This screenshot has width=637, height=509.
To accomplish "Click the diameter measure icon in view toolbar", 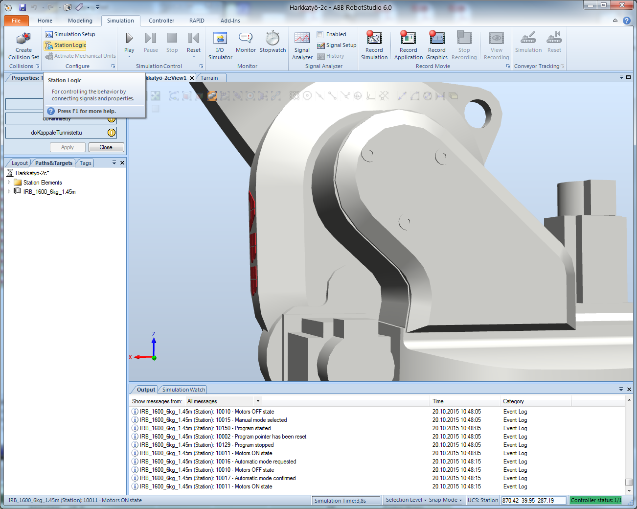I will 428,96.
